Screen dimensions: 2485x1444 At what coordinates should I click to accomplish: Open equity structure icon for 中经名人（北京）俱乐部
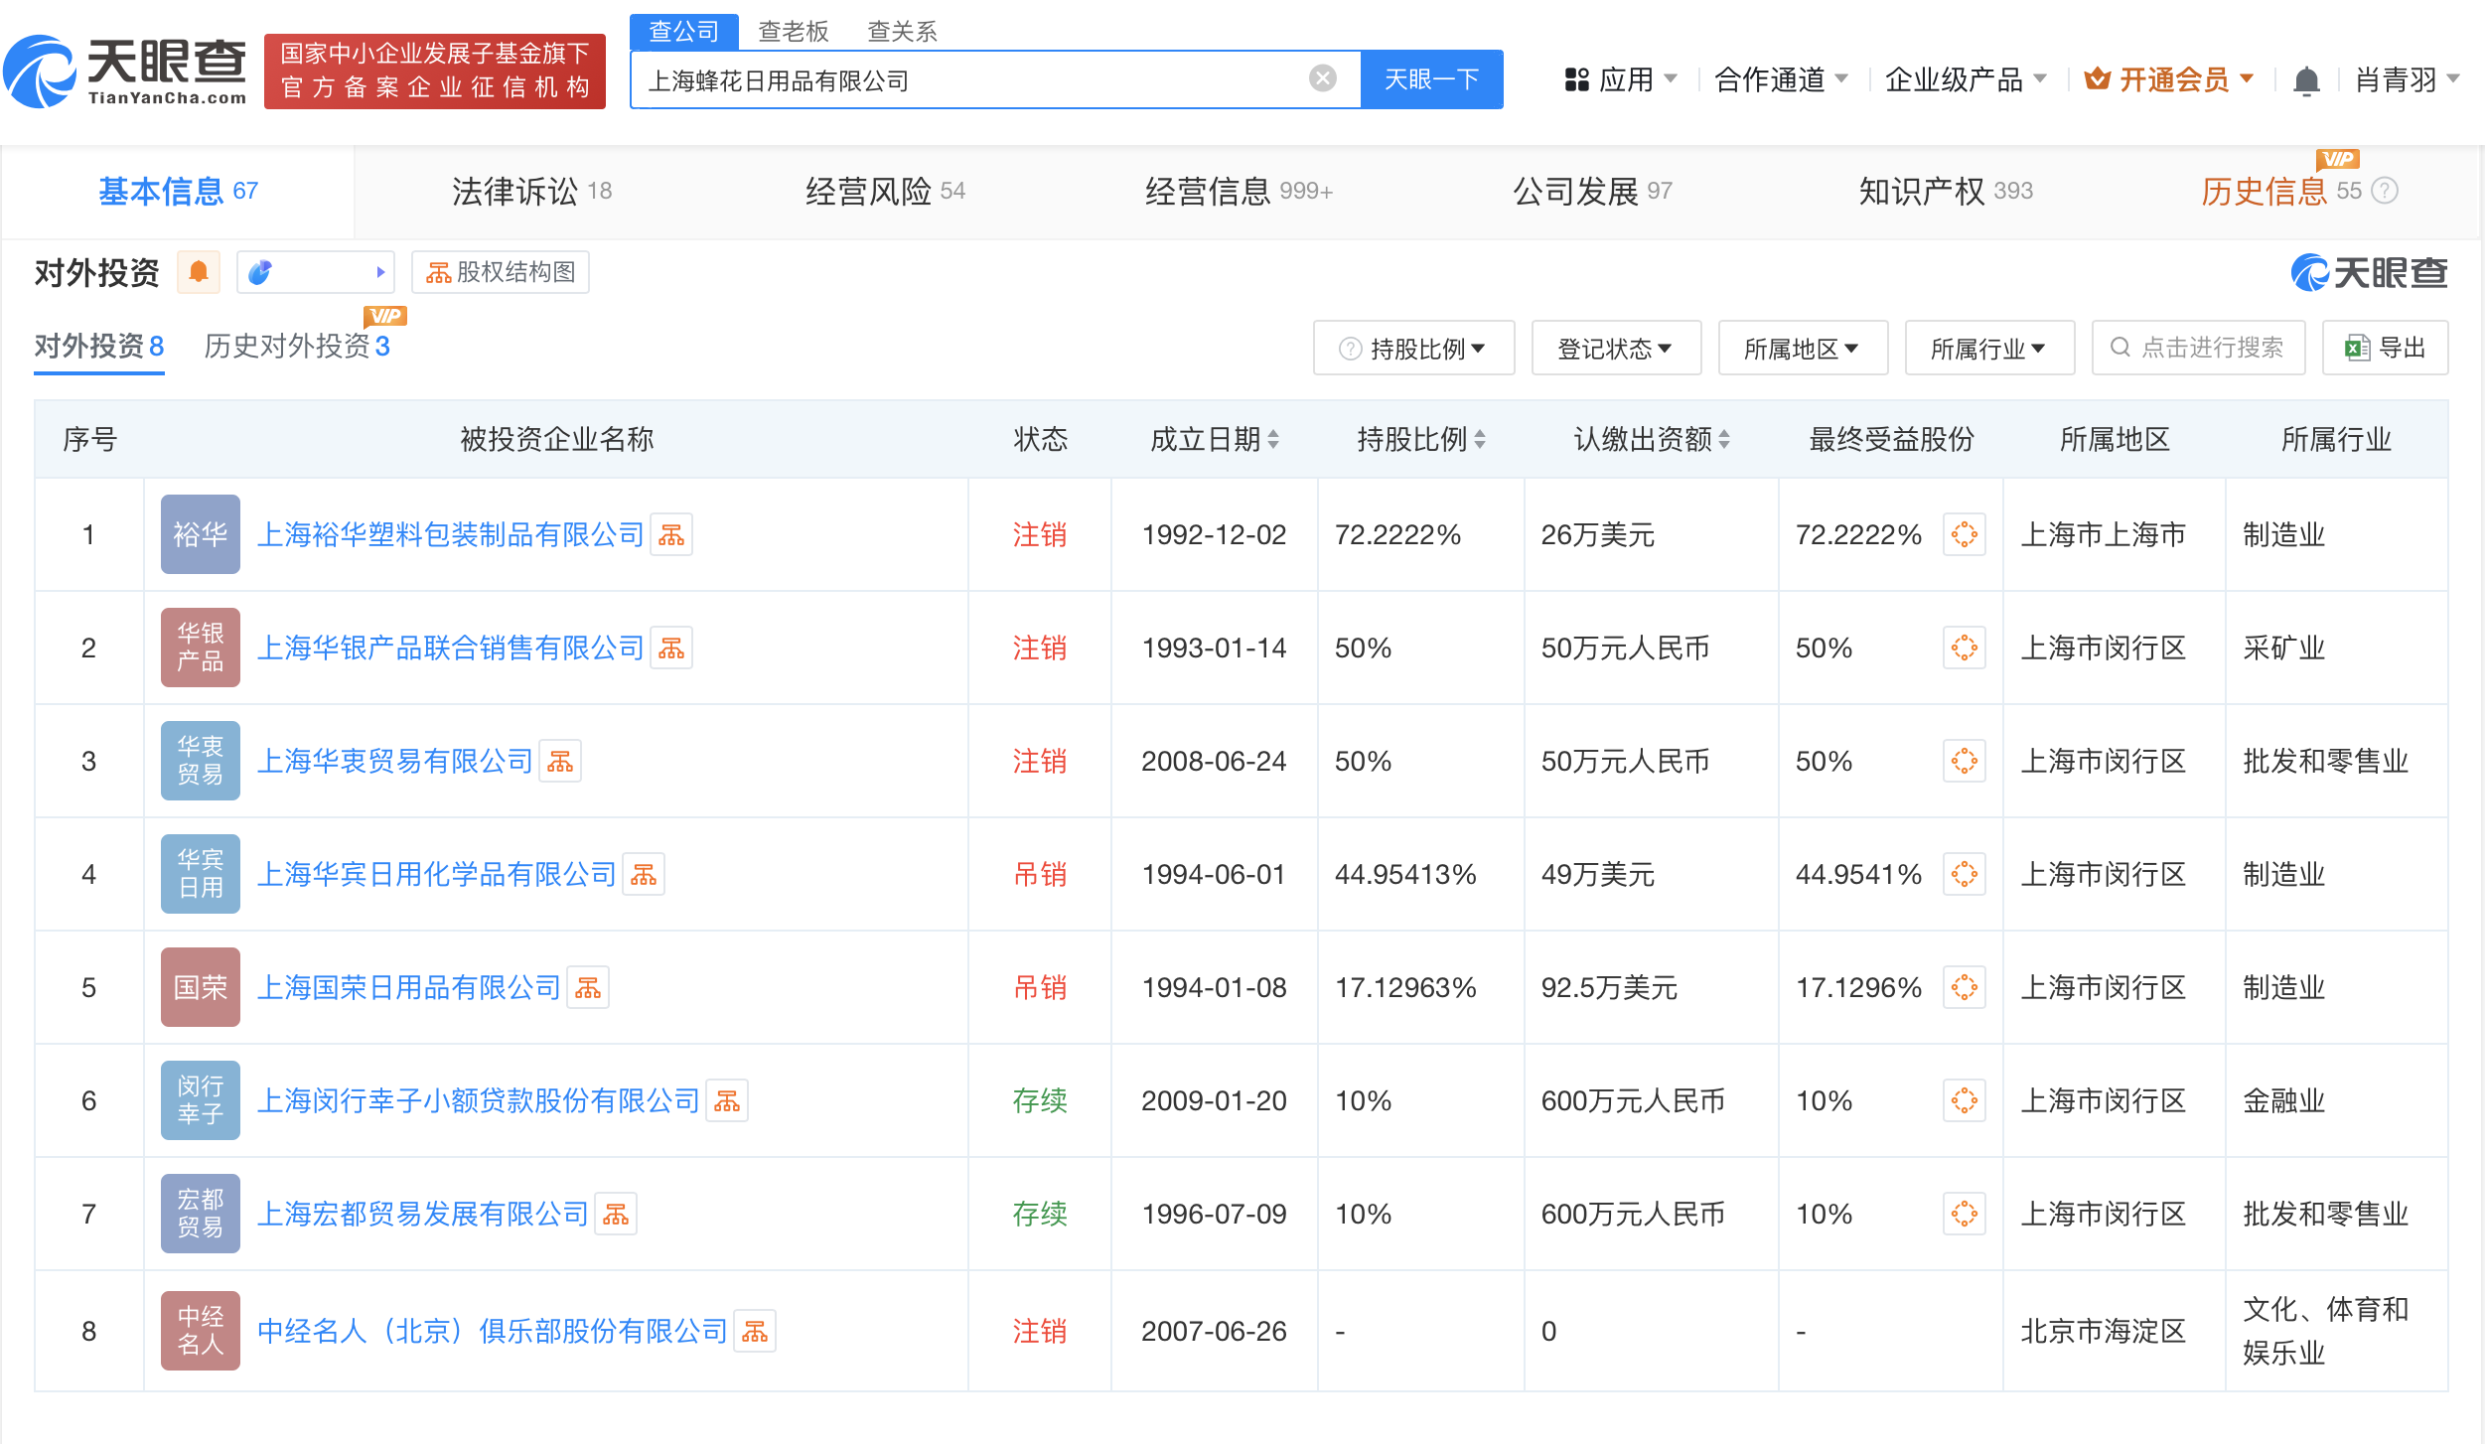(755, 1332)
